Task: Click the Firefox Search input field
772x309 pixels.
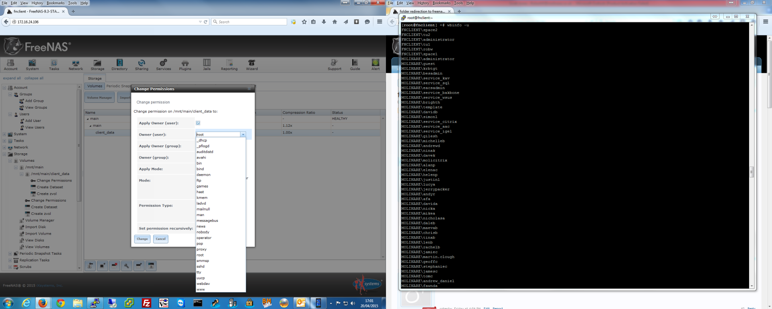Action: (249, 22)
